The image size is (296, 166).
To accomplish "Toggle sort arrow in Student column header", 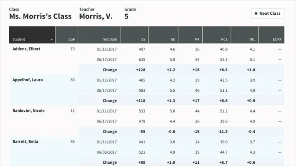I will click(x=52, y=39).
